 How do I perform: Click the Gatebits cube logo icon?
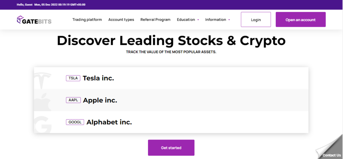pos(19,19)
